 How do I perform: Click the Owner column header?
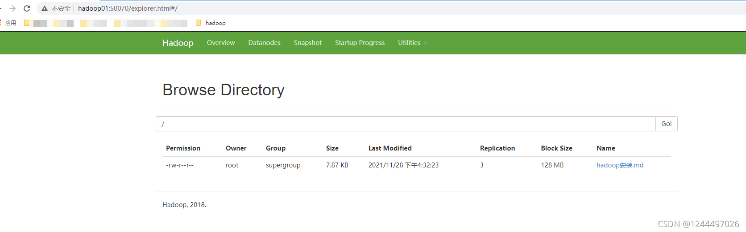click(236, 148)
